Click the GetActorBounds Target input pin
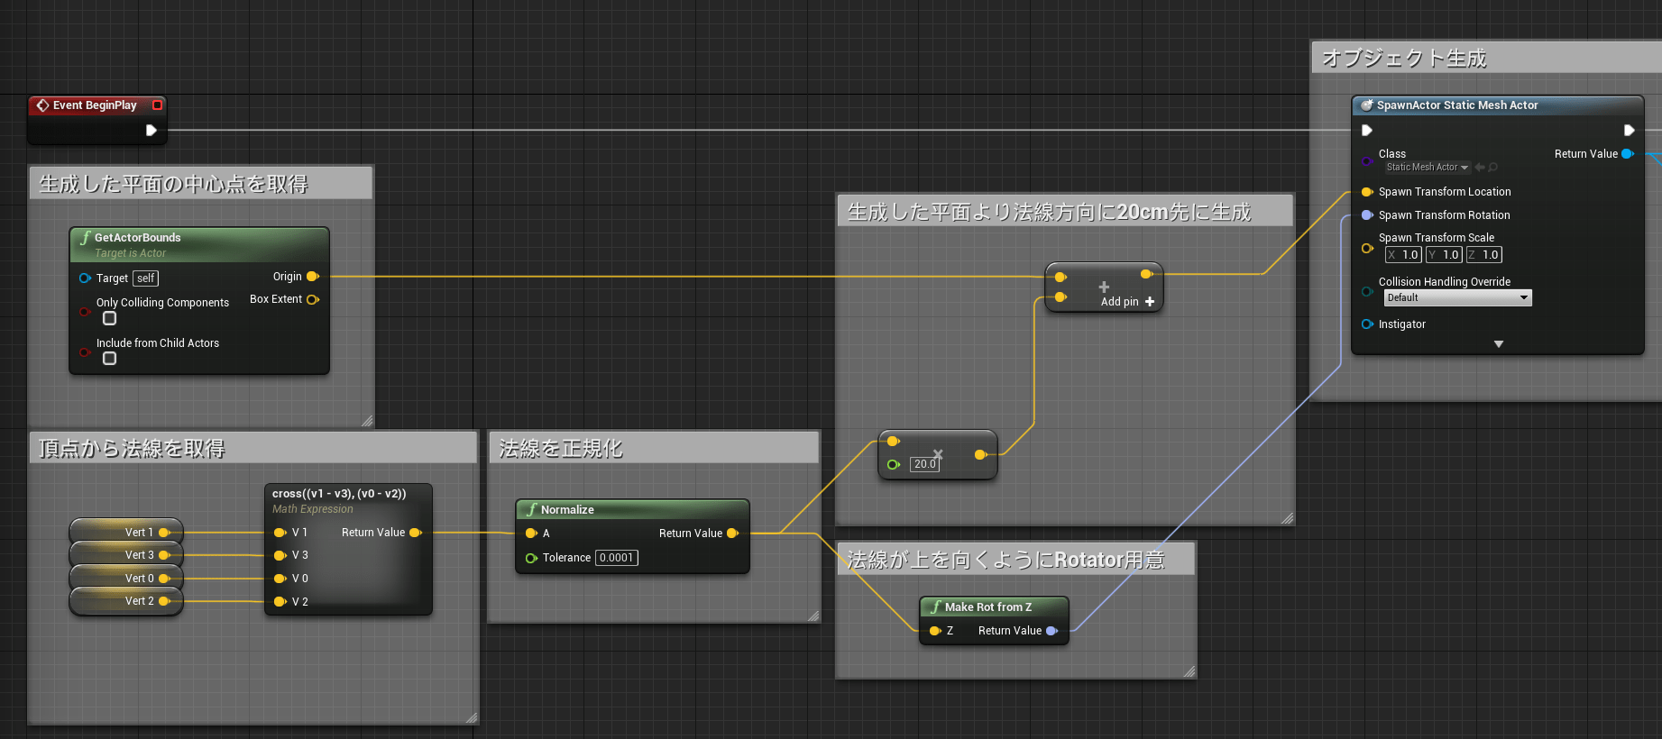This screenshot has width=1662, height=739. click(x=85, y=278)
